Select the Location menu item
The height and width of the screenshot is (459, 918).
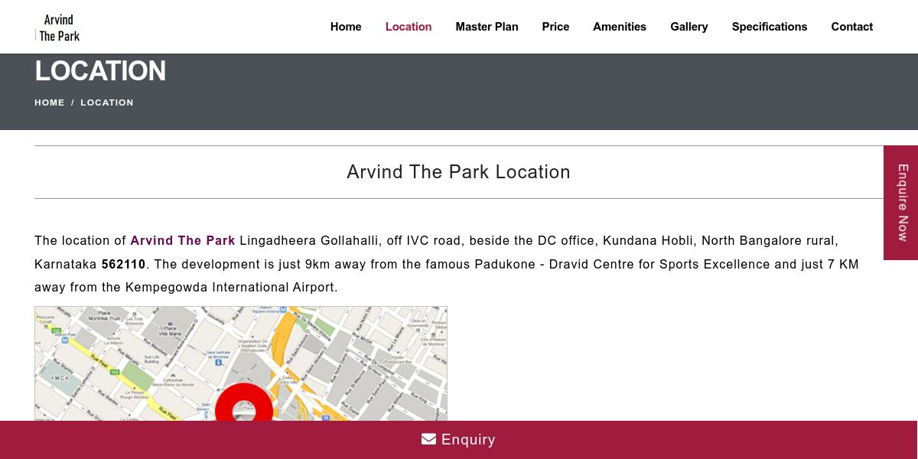[409, 27]
